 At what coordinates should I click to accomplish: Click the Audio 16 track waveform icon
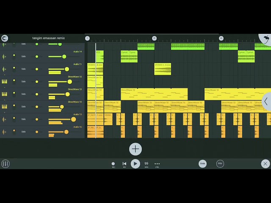(4, 132)
